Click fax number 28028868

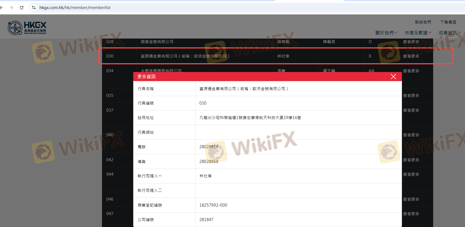pos(209,162)
